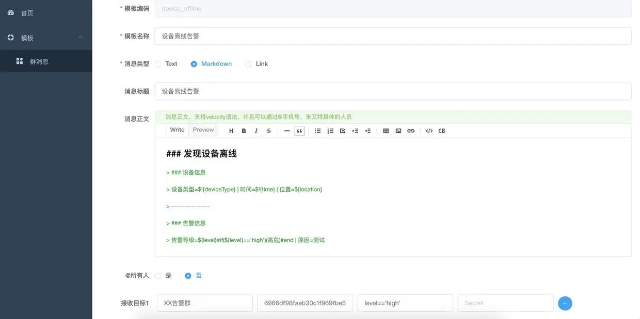640x319 pixels.
Task: Toggle italic formatting in editor
Action: 256,131
